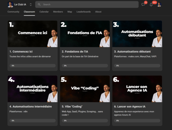Click the title "3. Automatisations débutant"
This screenshot has width=172, height=130.
[132, 51]
